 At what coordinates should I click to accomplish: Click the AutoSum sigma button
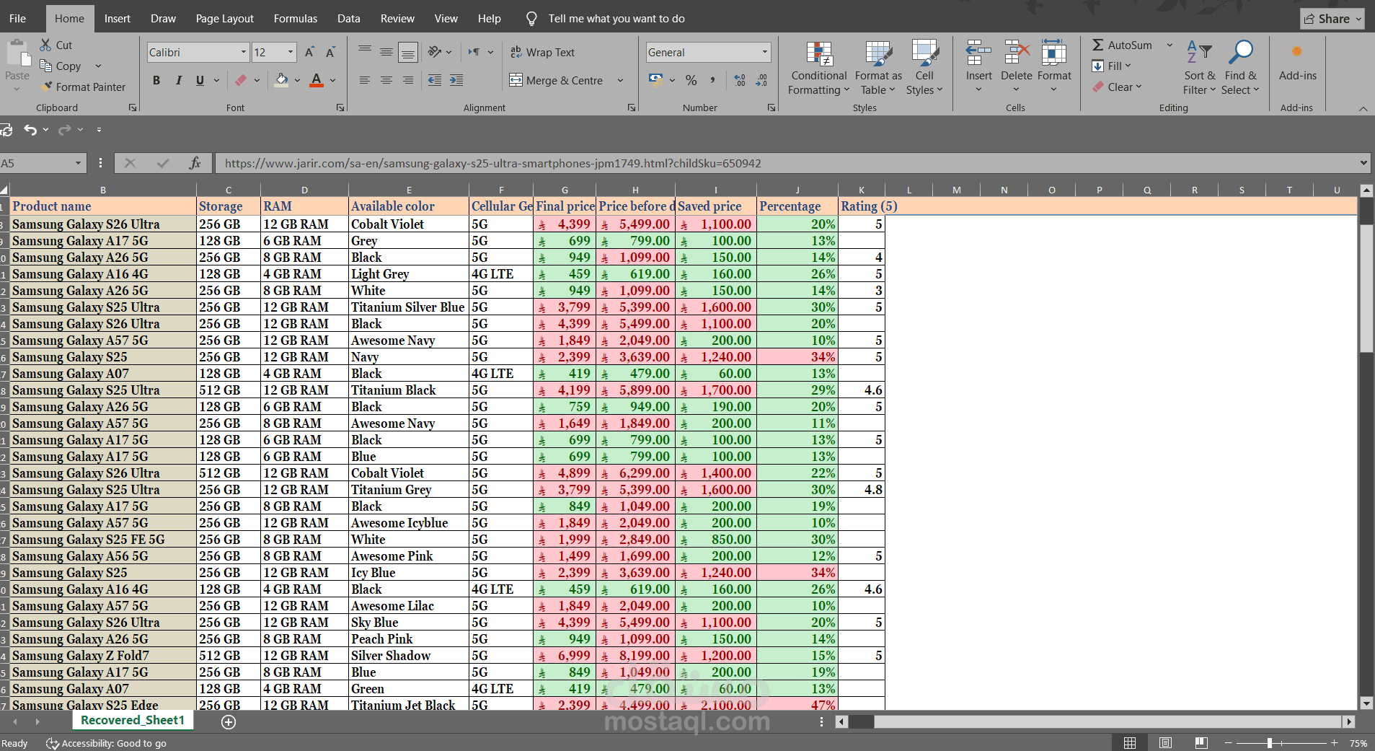pyautogui.click(x=1122, y=45)
